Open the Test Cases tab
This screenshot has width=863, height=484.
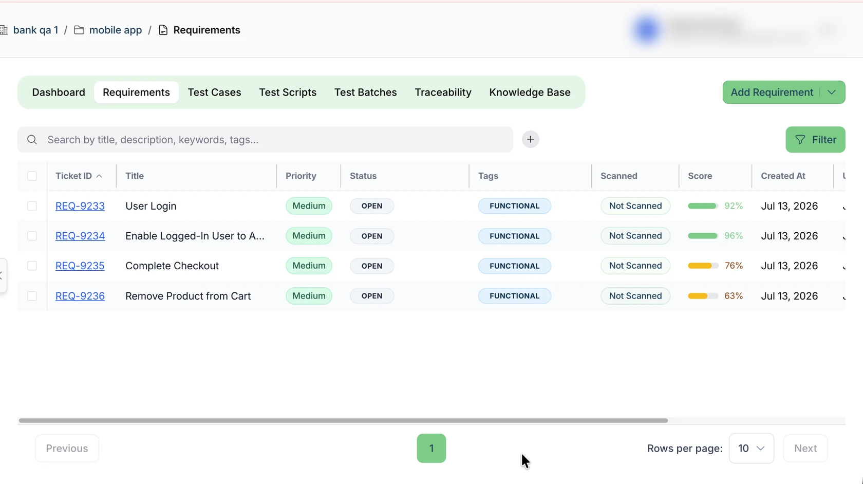214,92
